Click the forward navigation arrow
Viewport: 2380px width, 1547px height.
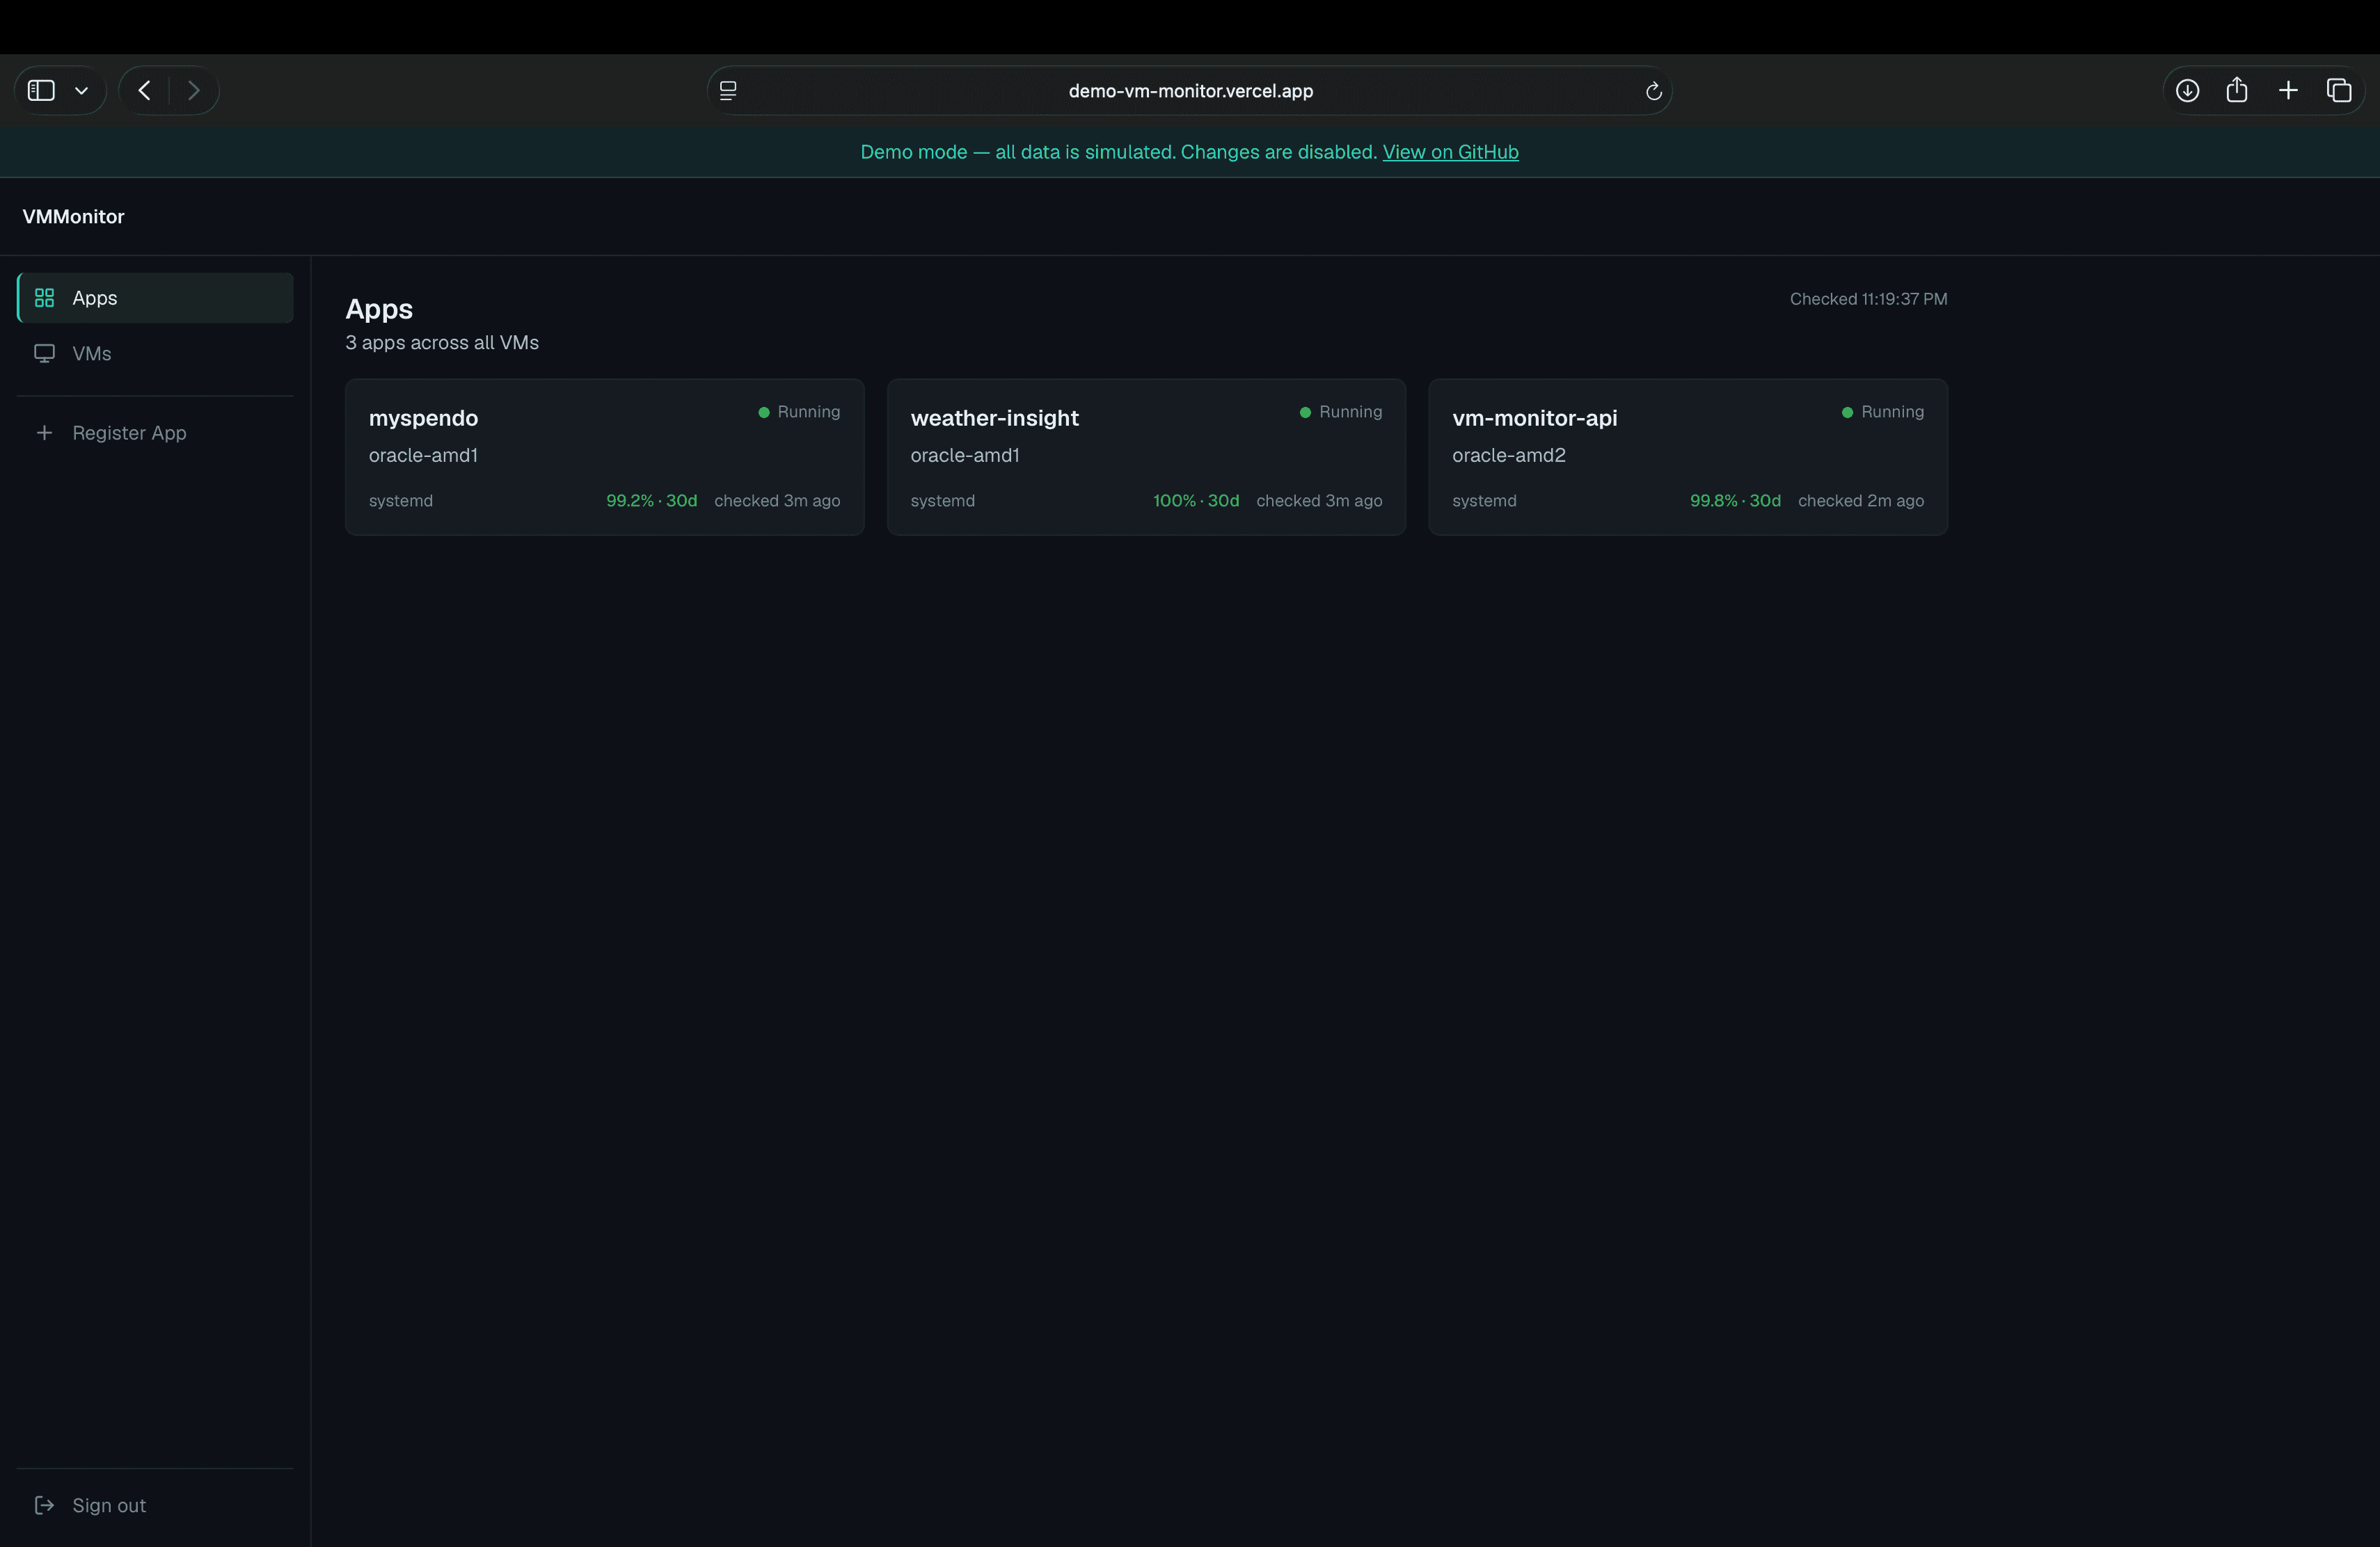click(194, 90)
